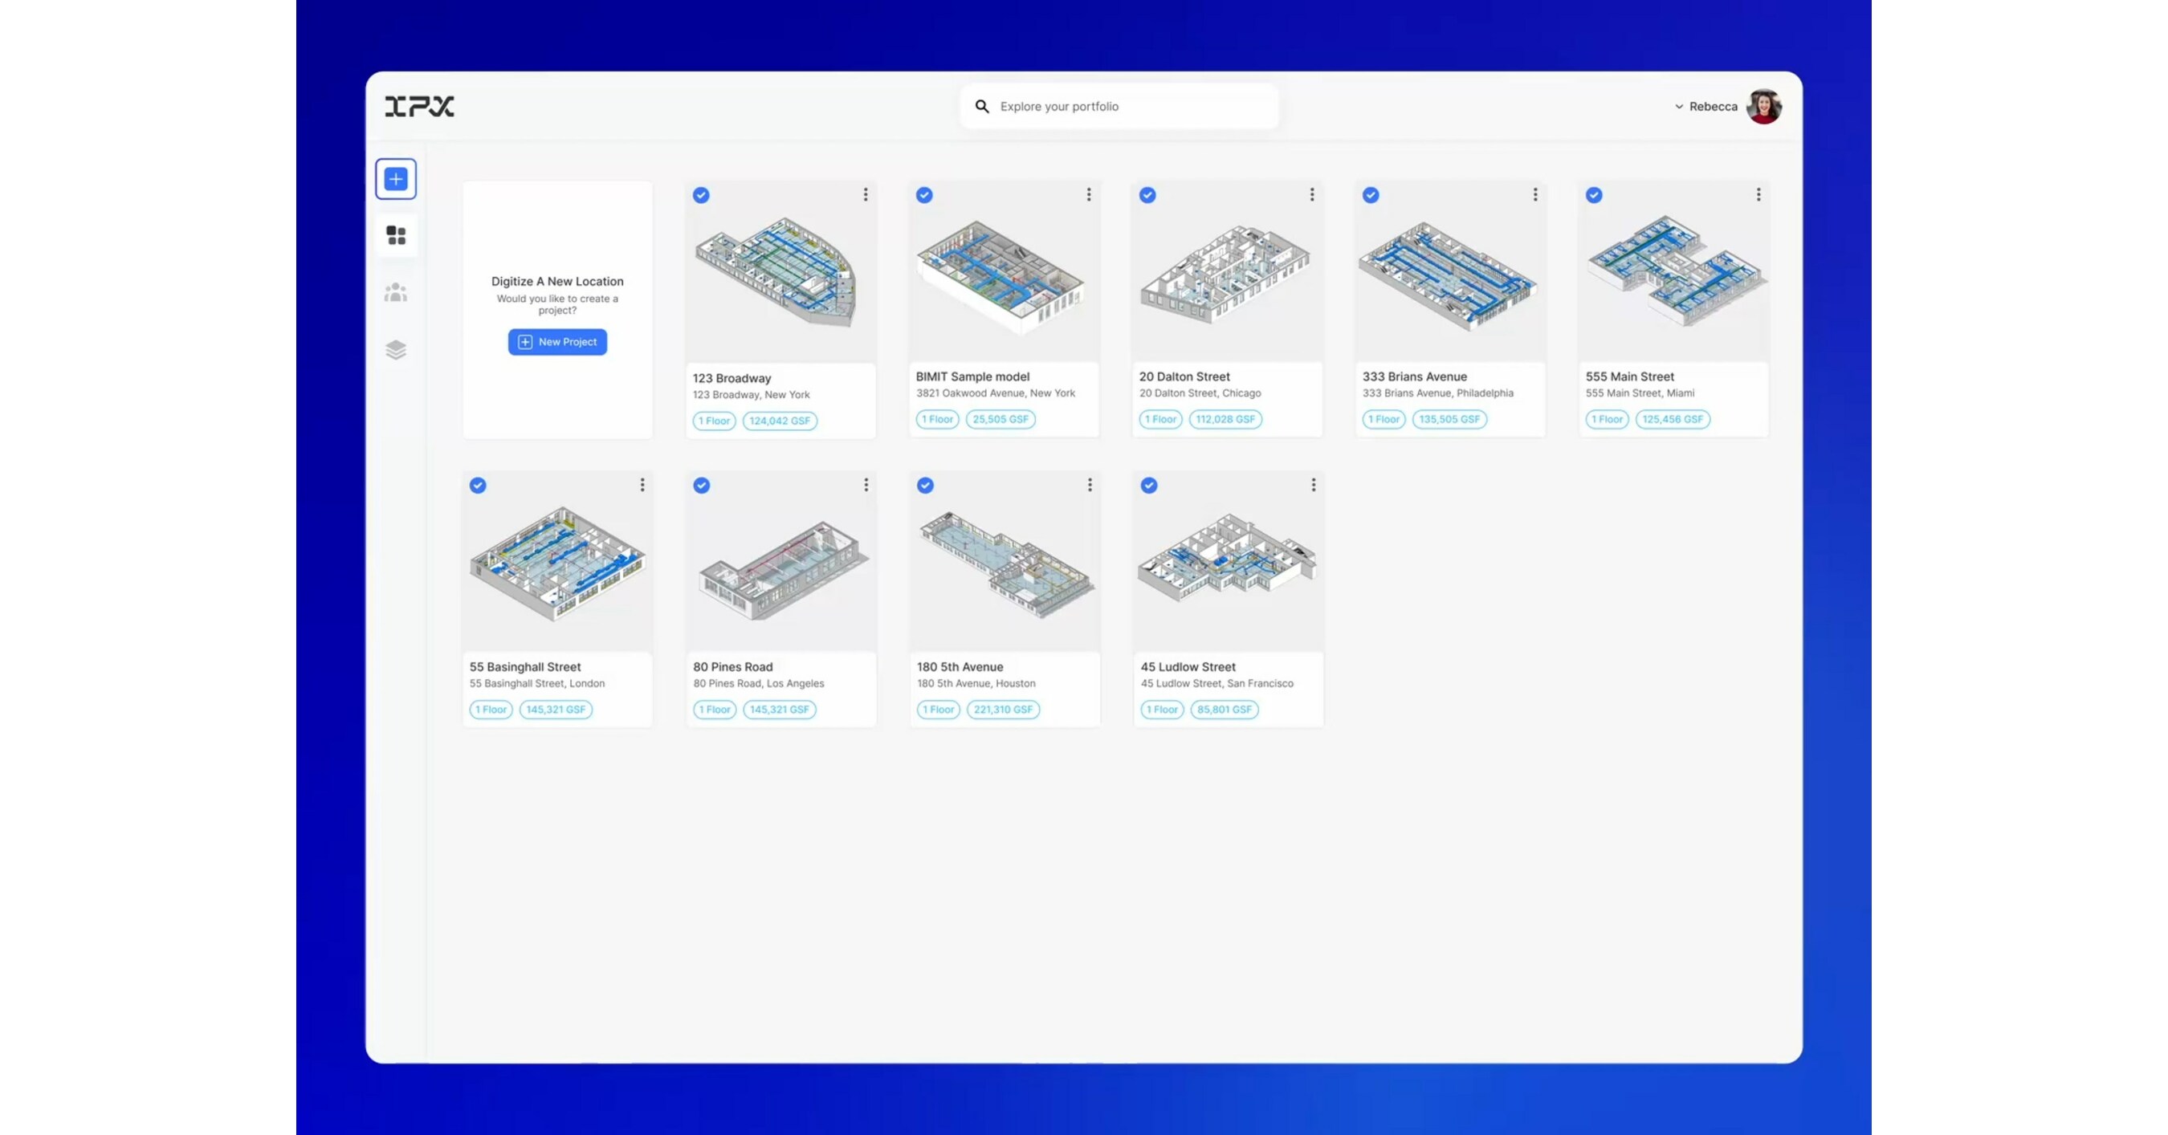Click the IPX logo in the header

pos(420,106)
